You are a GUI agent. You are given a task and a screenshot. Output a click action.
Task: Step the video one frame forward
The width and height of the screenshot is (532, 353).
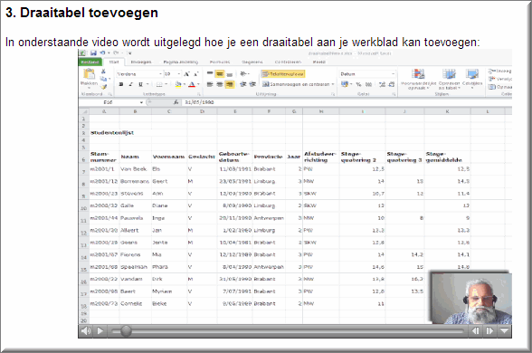tap(489, 330)
